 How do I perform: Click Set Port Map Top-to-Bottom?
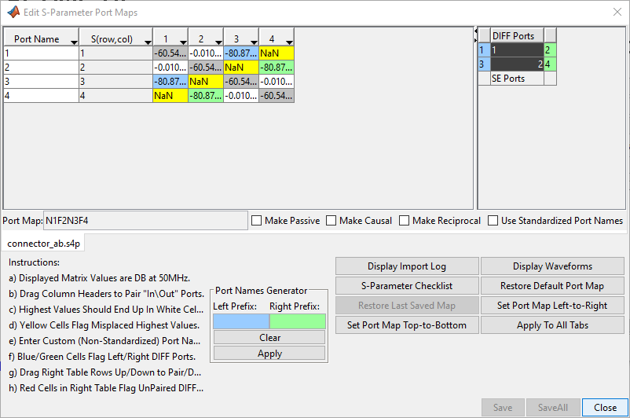pyautogui.click(x=407, y=325)
